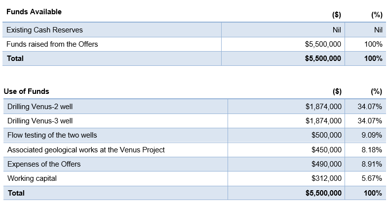This screenshot has height=201, width=388.
Task: Select 'Associated geological works at the Venus Project'
Action: [x=86, y=149]
